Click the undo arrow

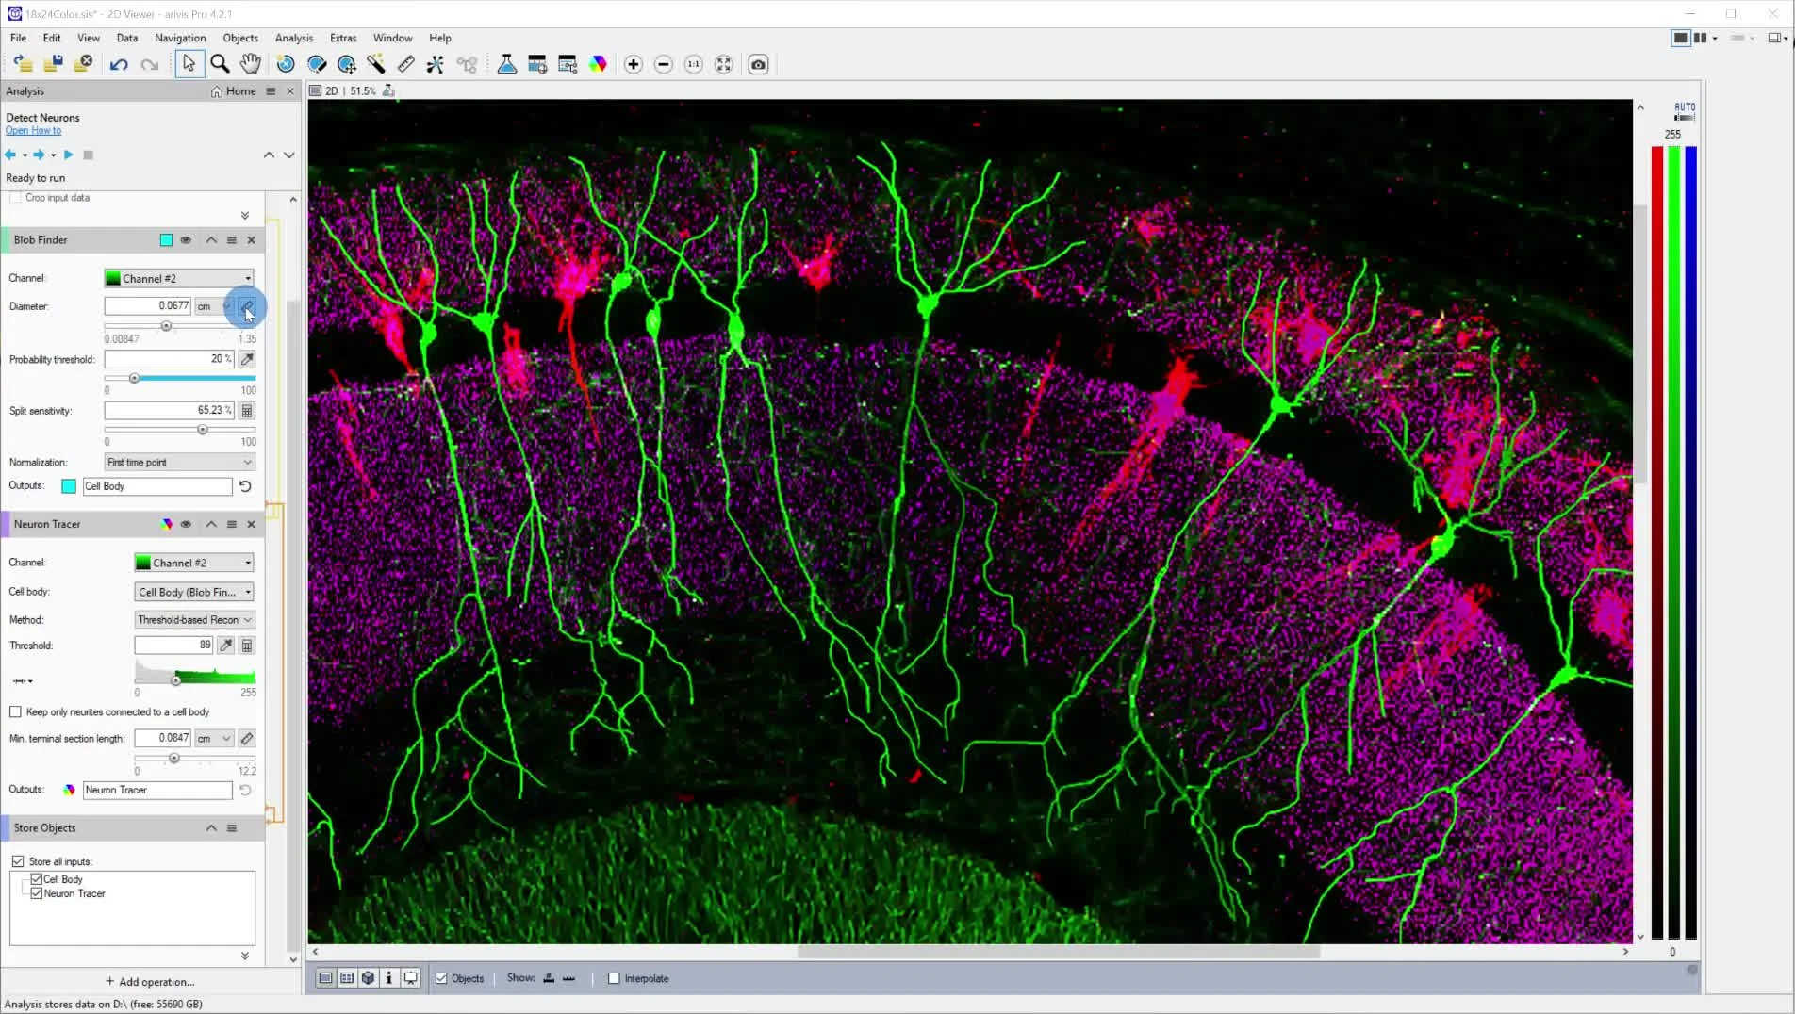119,64
